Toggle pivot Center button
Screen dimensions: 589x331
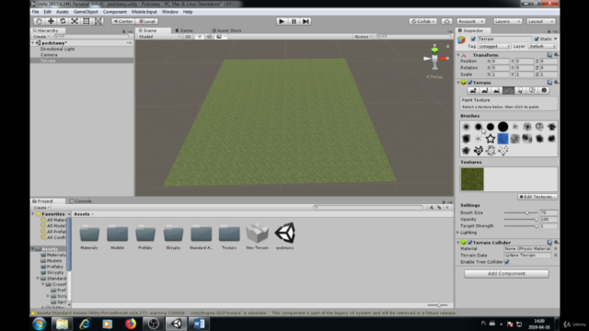tap(123, 21)
